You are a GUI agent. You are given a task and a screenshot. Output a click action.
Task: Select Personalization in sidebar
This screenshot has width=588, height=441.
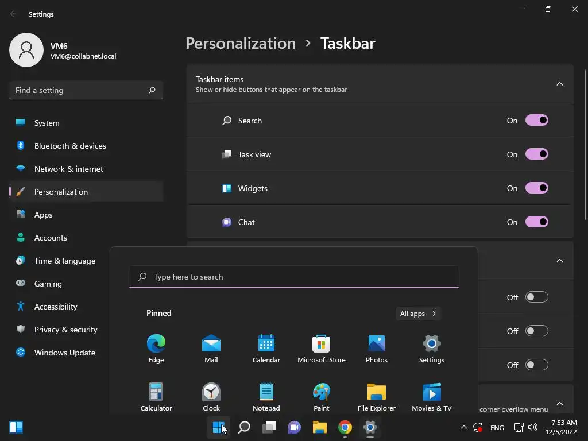[86, 192]
